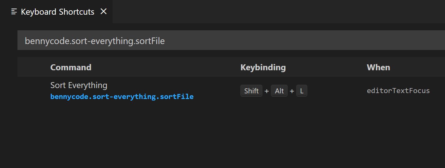This screenshot has width=445, height=168.
Task: Click the Keyboard Shortcuts tab list icon
Action: (x=14, y=12)
